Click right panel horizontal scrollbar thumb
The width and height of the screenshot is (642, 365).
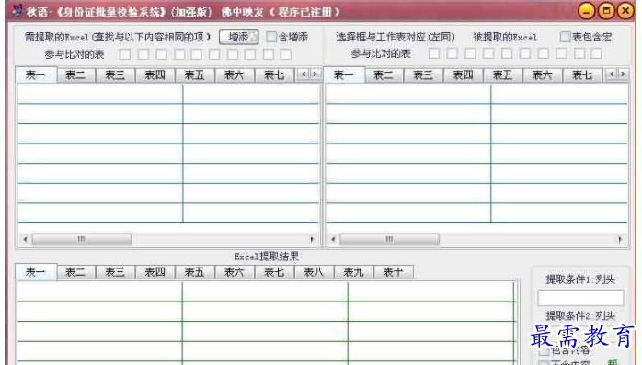click(389, 239)
